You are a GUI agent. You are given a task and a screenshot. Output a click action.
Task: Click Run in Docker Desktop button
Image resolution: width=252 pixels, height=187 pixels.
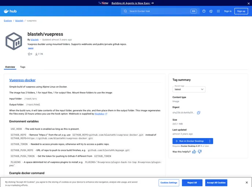190,141
